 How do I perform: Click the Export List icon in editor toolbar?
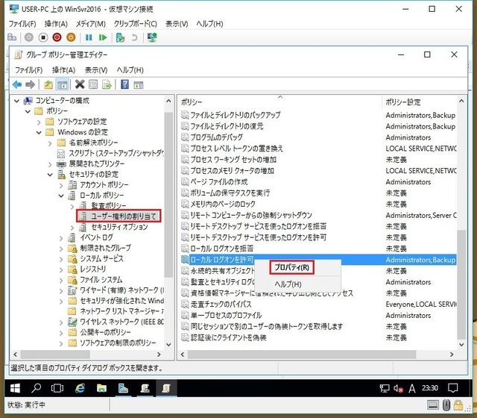click(x=107, y=84)
